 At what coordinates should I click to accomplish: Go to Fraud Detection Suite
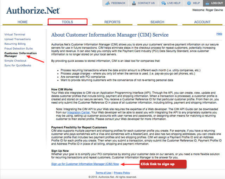click(19, 49)
